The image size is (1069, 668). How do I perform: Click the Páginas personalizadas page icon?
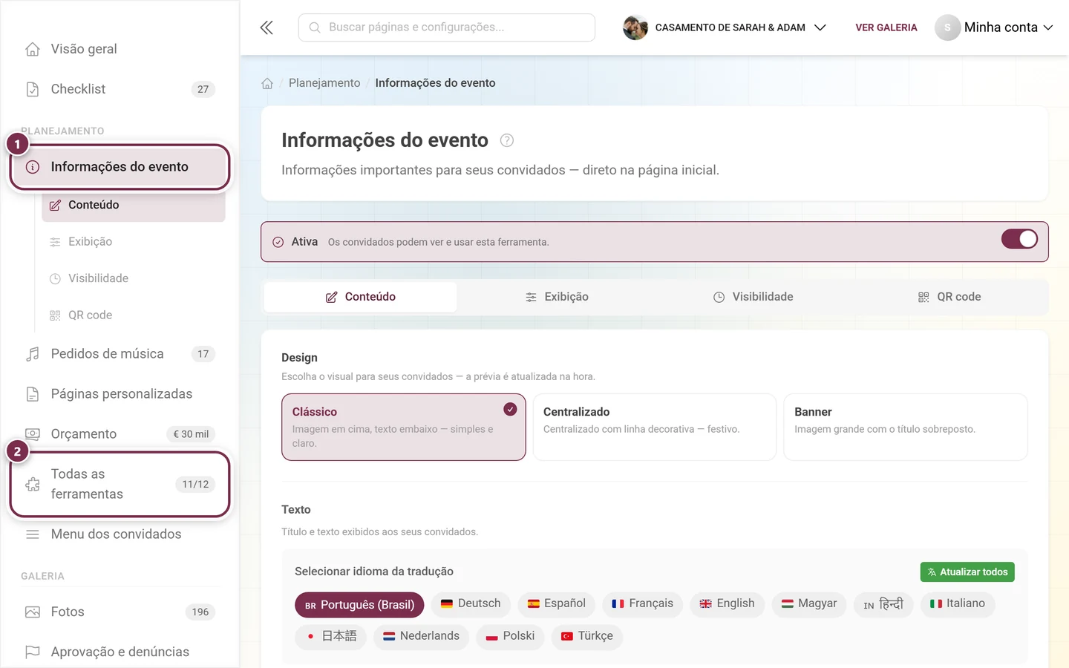(33, 394)
